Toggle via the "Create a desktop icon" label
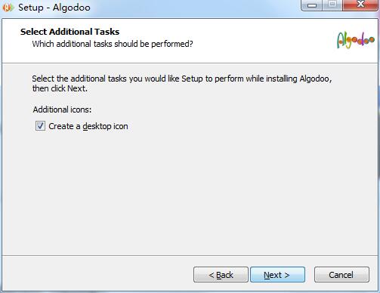The image size is (380, 293). [88, 126]
